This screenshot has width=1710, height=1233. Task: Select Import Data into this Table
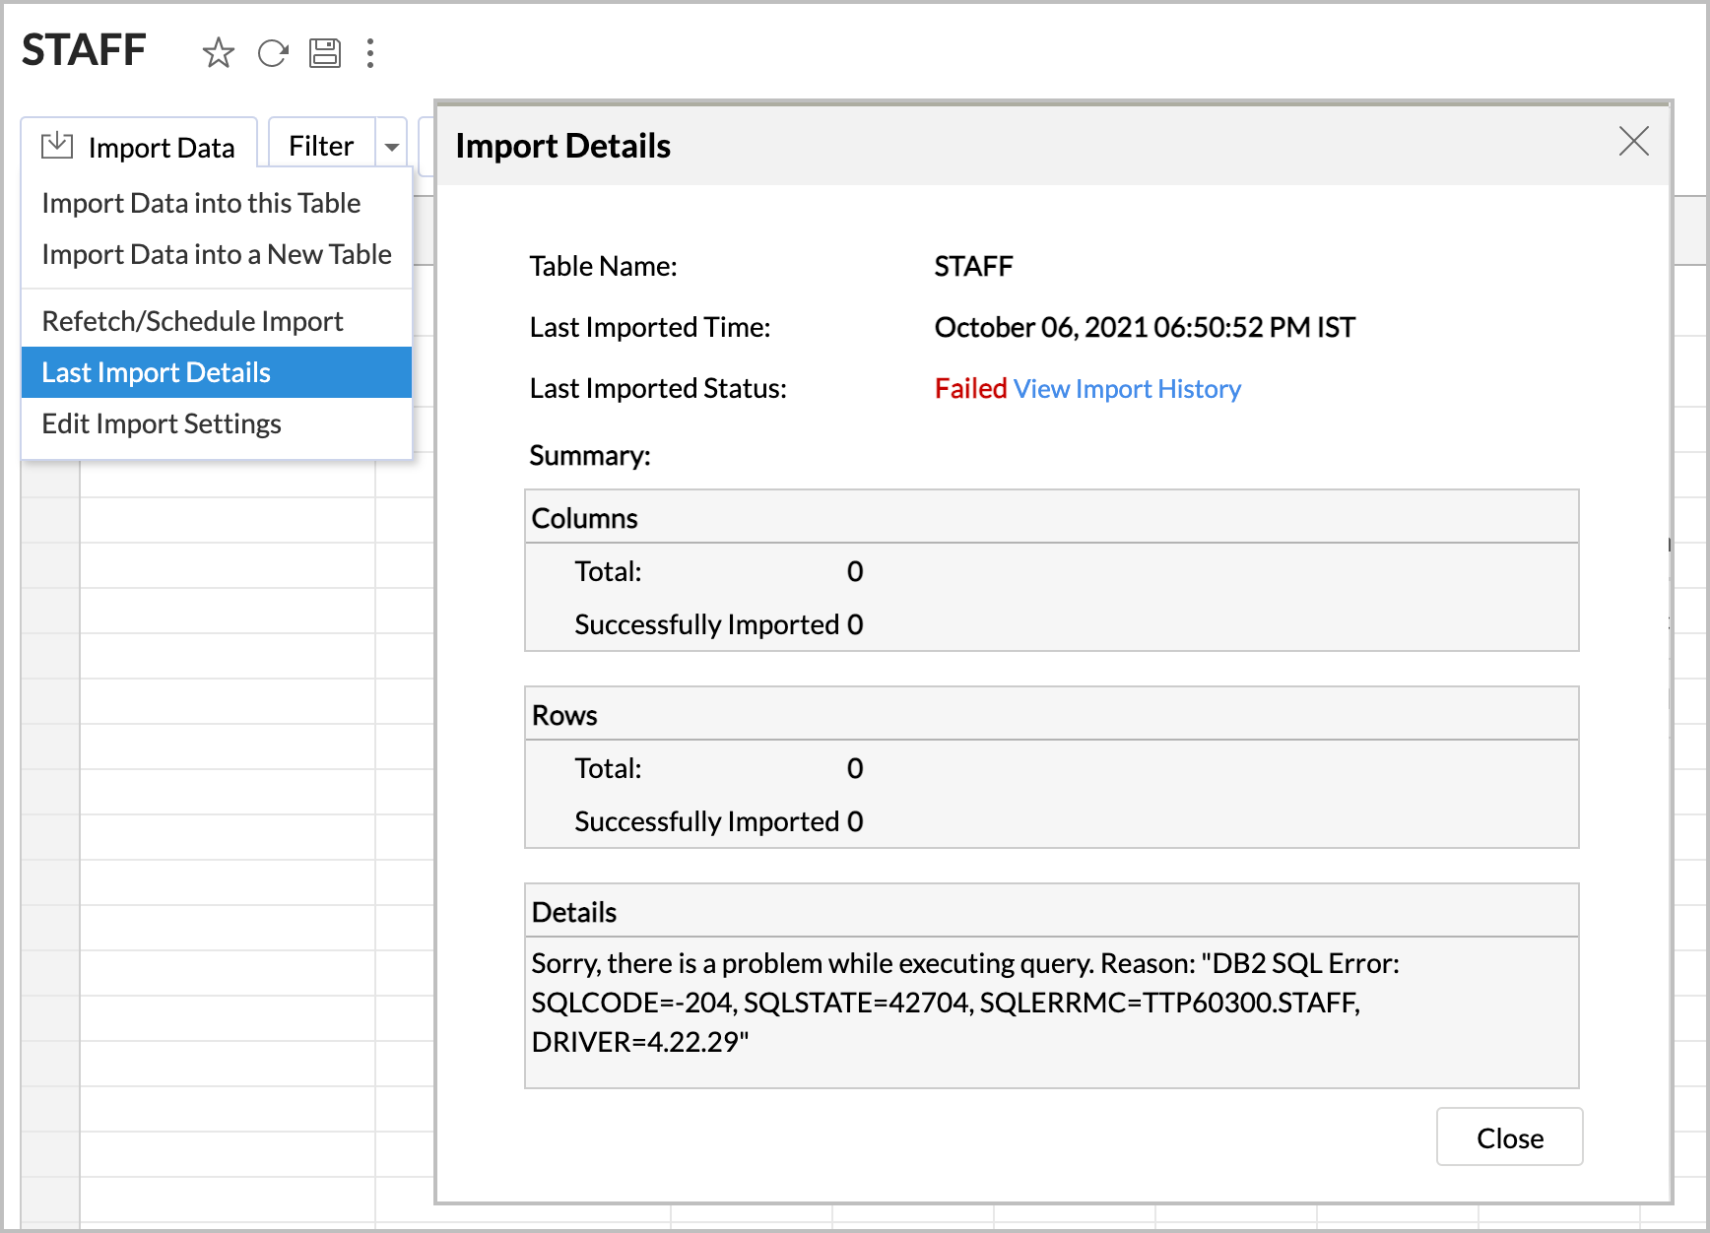201,203
